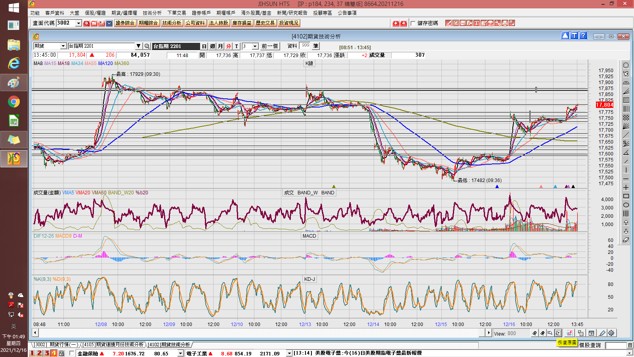The width and height of the screenshot is (634, 357).
Task: Select the rectangle drawing tool in right toolbar
Action: (626, 196)
